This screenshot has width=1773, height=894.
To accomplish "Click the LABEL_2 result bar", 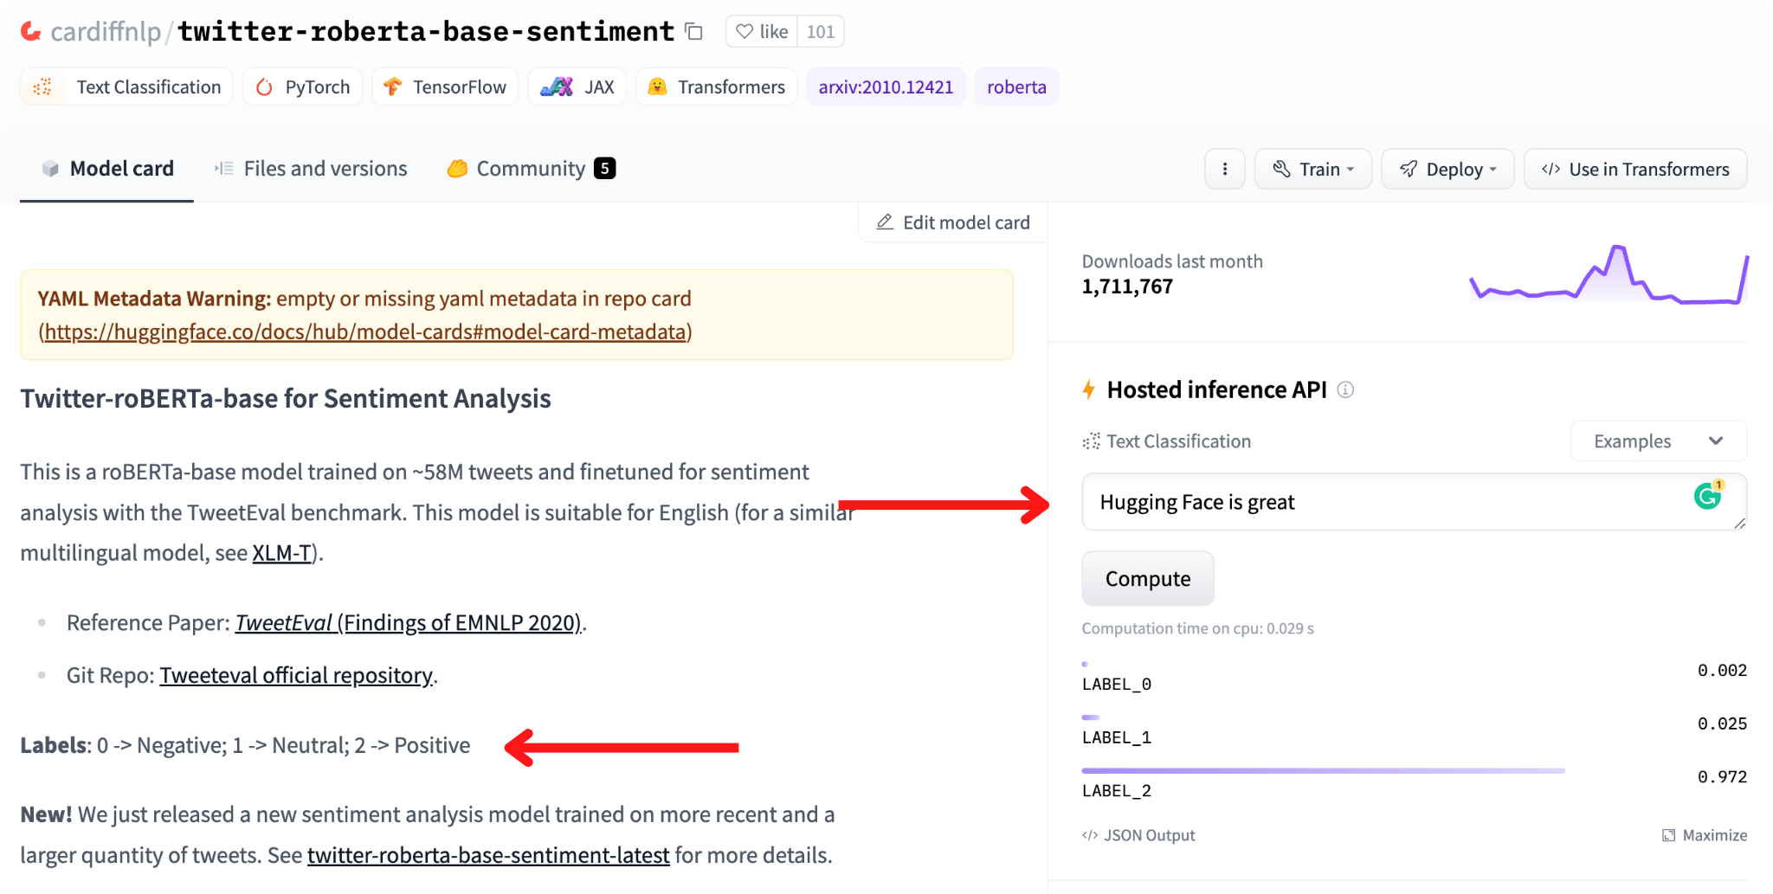I will pos(1324,770).
